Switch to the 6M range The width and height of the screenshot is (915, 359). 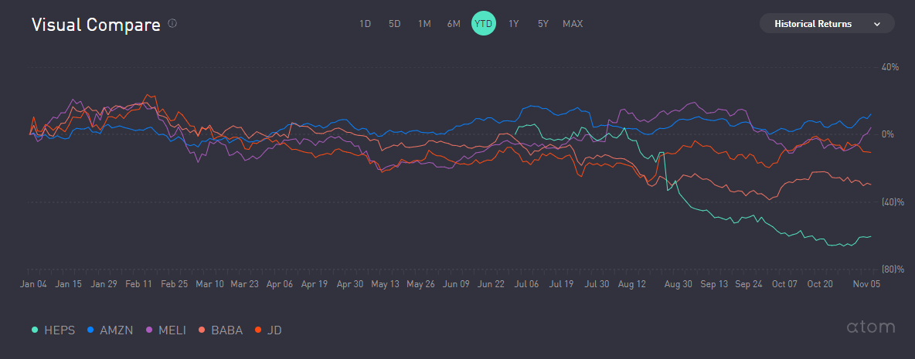pyautogui.click(x=454, y=24)
